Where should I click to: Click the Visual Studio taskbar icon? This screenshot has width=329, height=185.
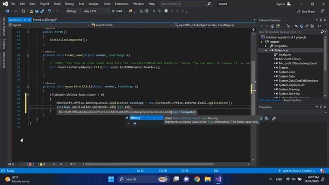[218, 179]
